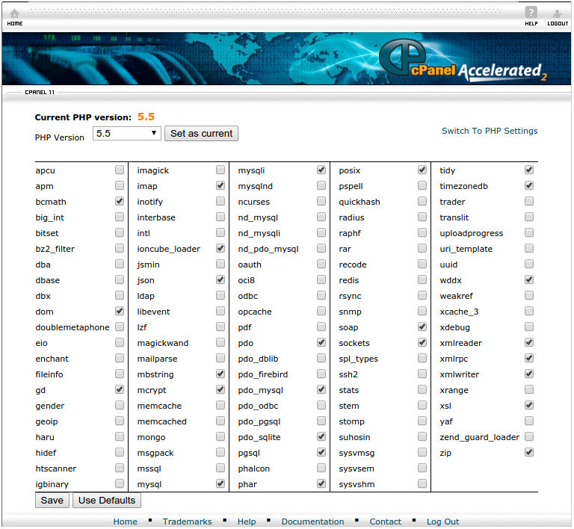Viewport: 574px width, 529px height.
Task: Uncheck the posix extension
Action: 422,170
